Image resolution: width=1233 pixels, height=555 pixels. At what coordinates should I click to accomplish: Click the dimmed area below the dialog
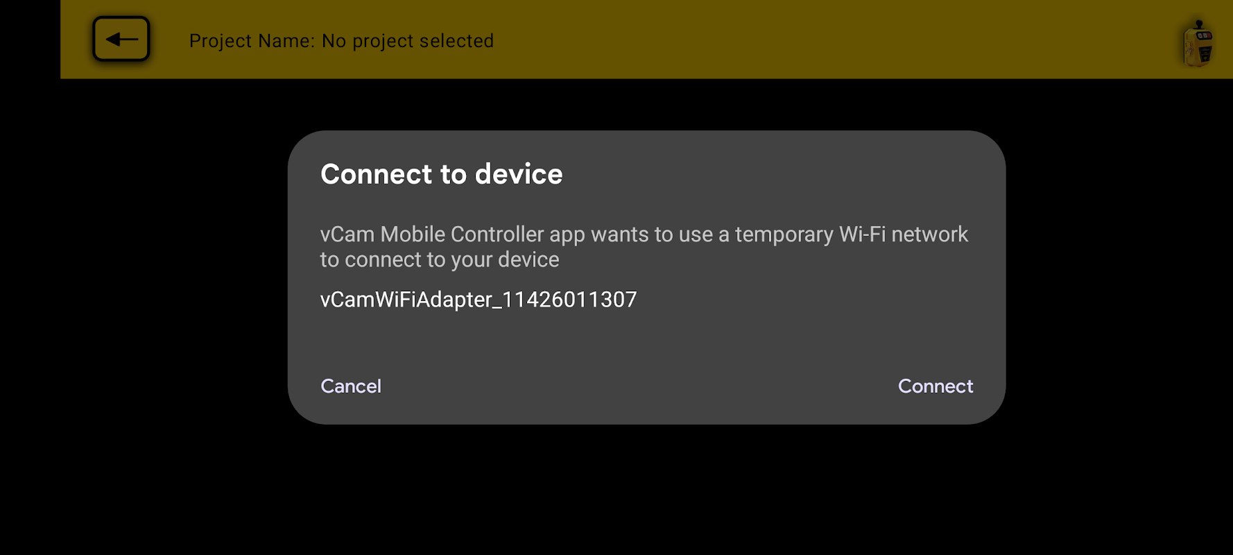646,489
